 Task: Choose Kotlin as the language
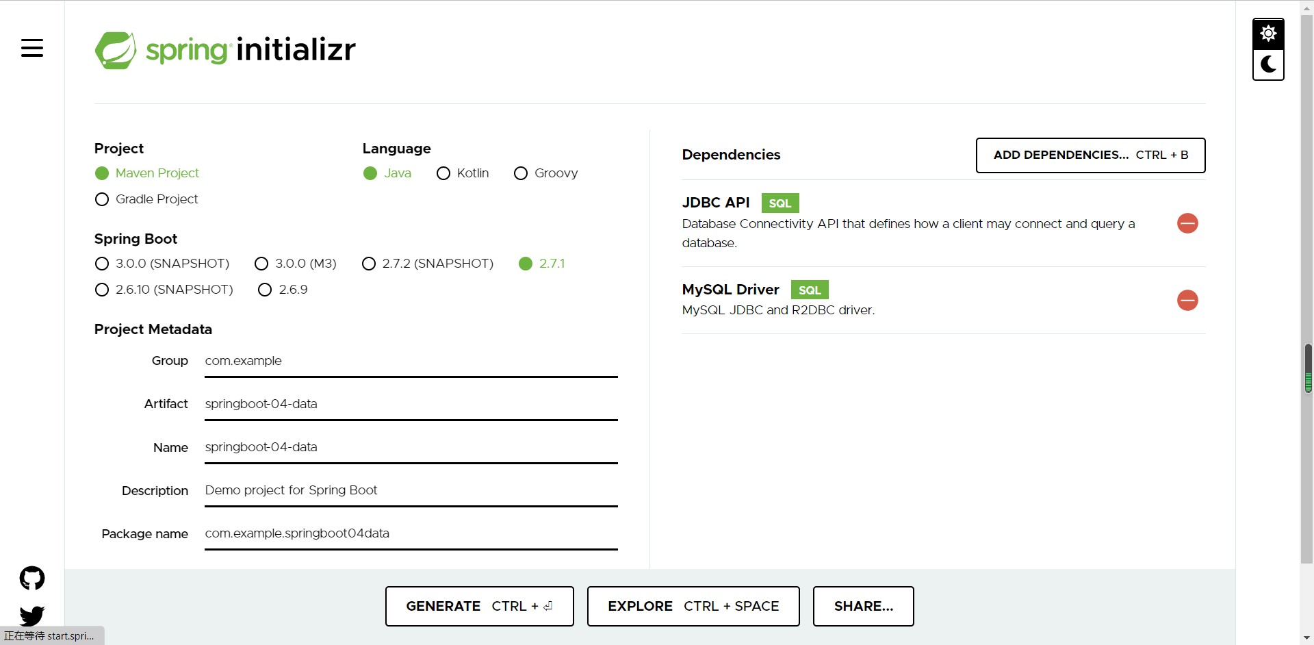463,173
